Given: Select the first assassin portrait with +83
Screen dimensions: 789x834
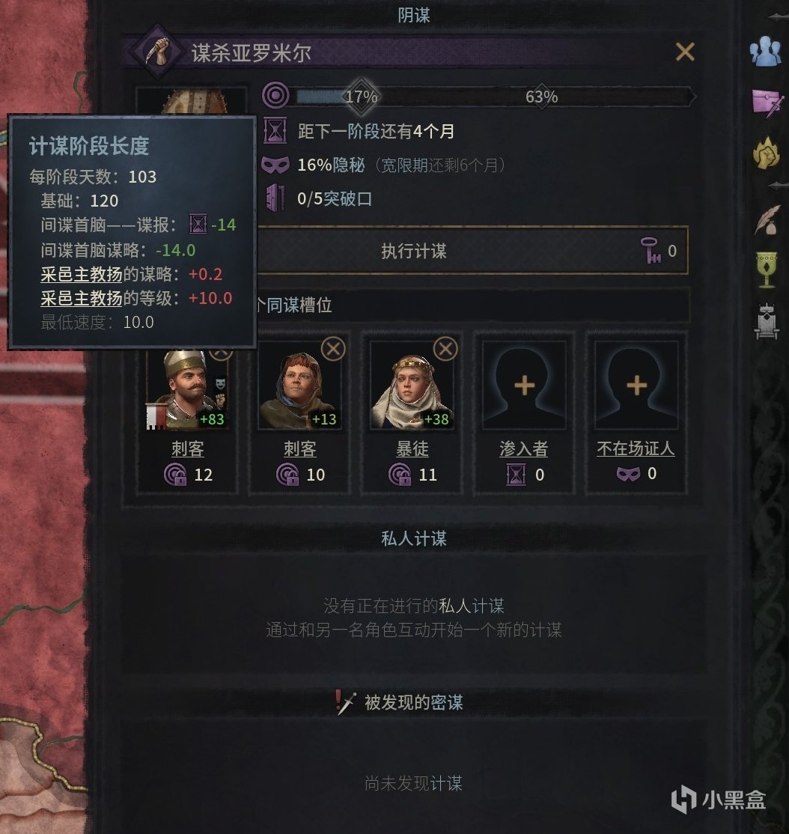Looking at the screenshot, I should pyautogui.click(x=188, y=389).
